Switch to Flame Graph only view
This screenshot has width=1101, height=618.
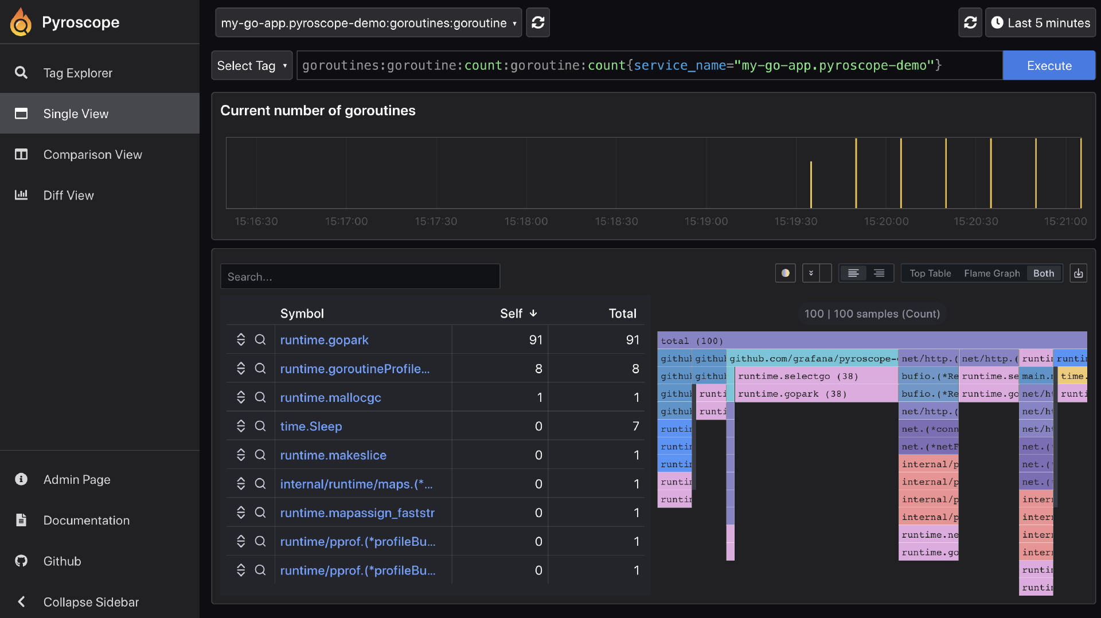[991, 273]
